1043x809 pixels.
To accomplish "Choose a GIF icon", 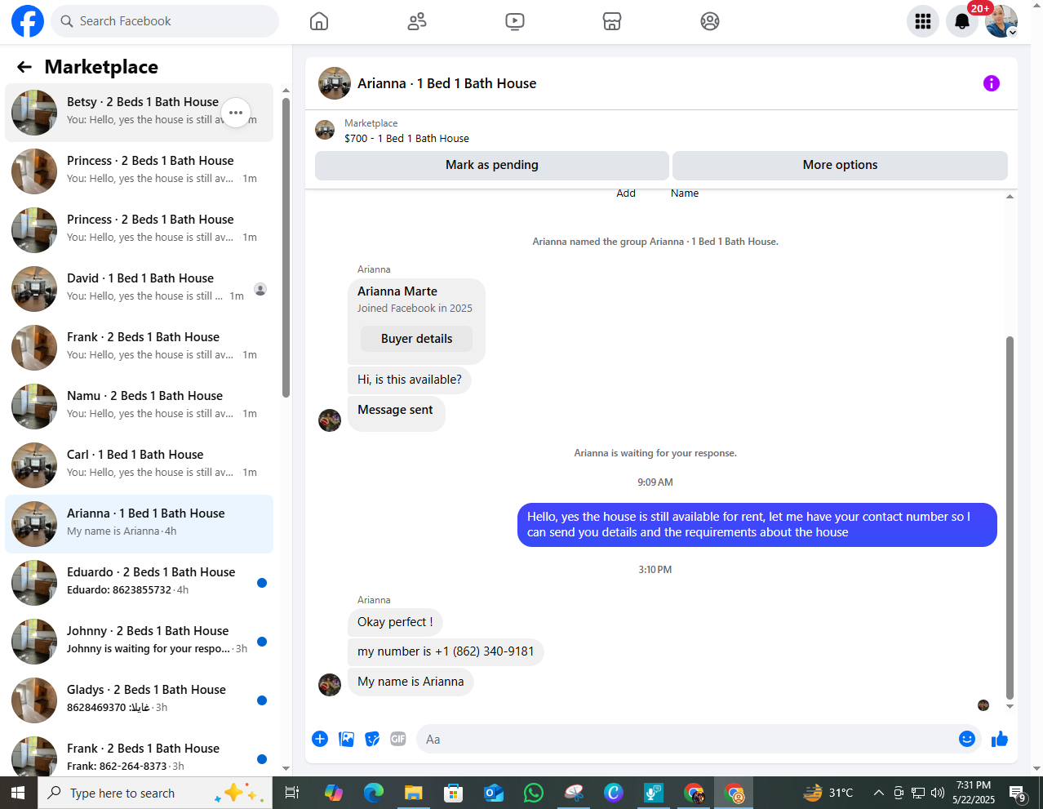I will click(398, 739).
